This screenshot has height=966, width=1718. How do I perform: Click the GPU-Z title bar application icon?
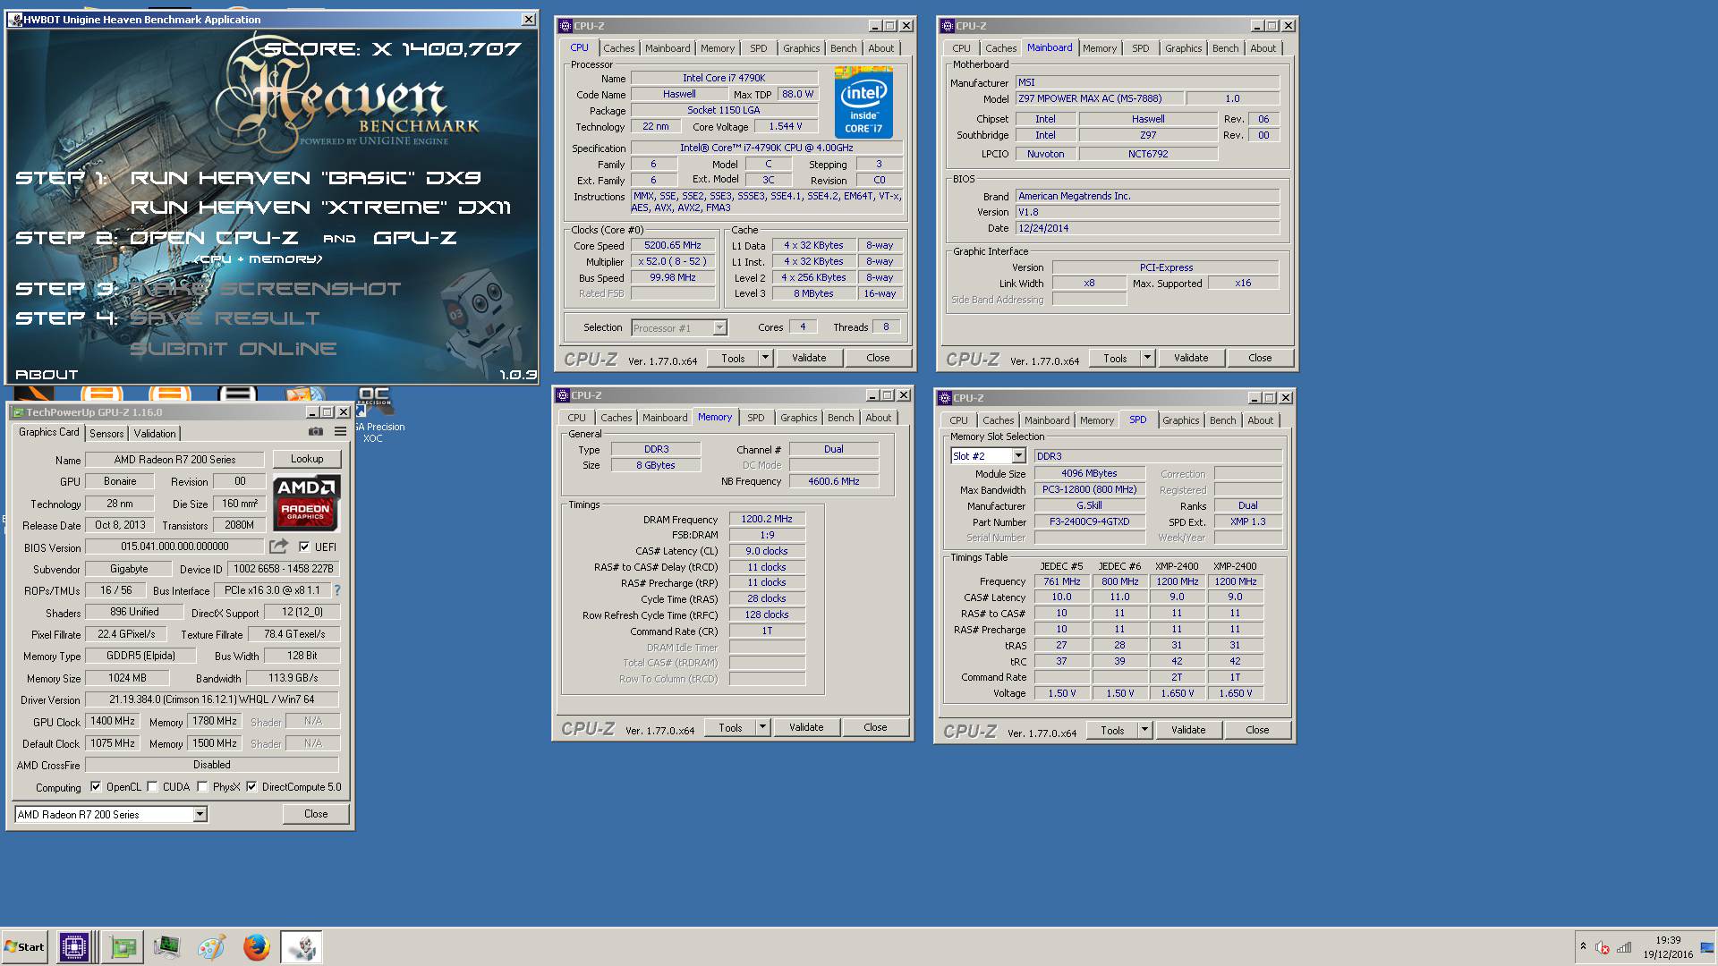click(x=17, y=412)
